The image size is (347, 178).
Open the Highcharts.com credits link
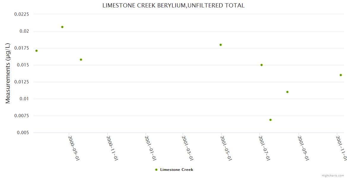coord(333,176)
